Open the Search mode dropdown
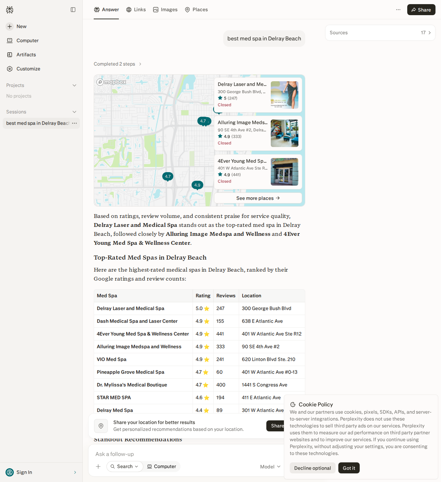 click(x=125, y=467)
